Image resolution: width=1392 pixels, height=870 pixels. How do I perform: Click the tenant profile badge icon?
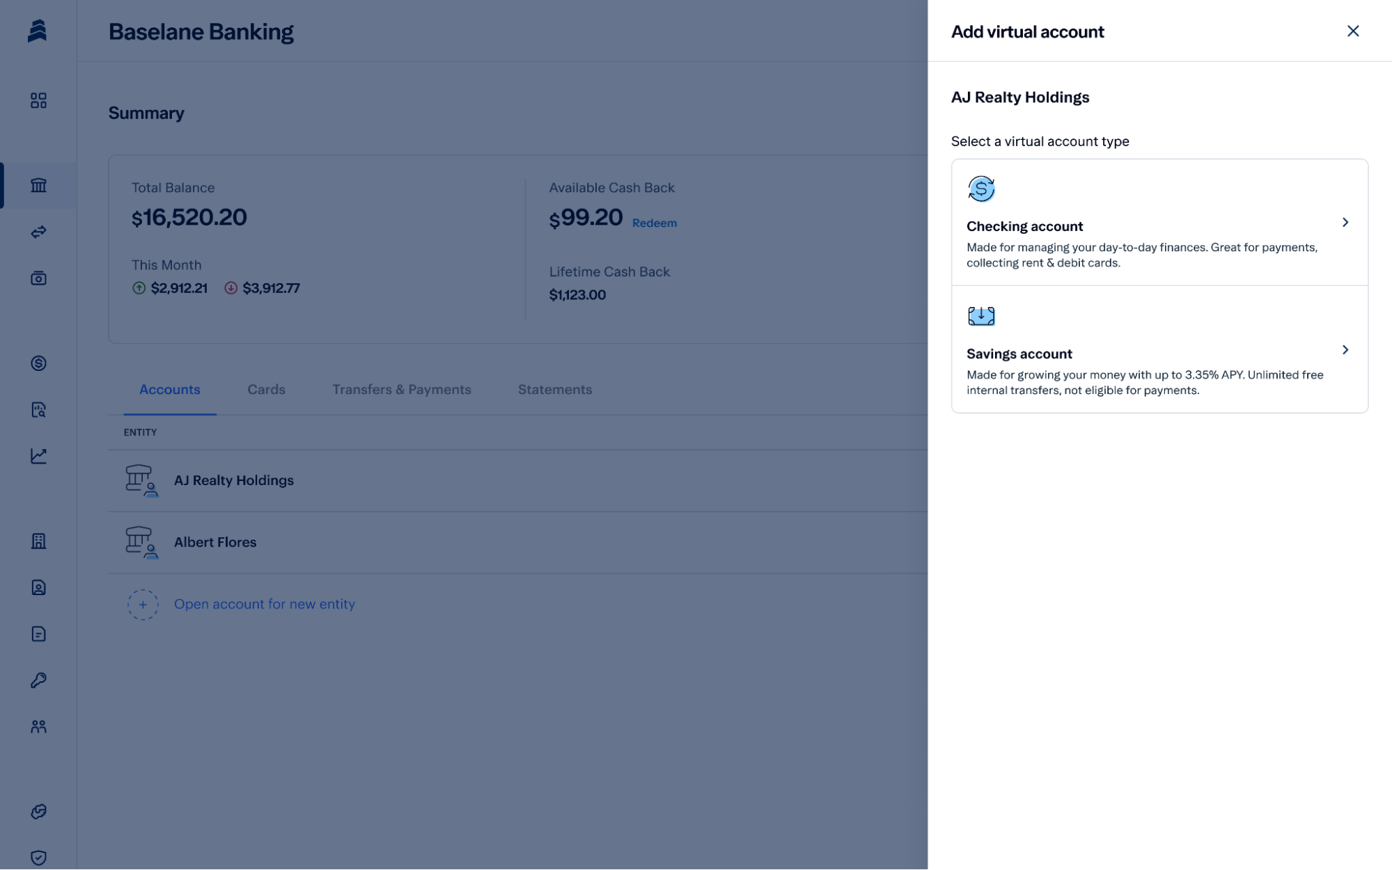38,587
